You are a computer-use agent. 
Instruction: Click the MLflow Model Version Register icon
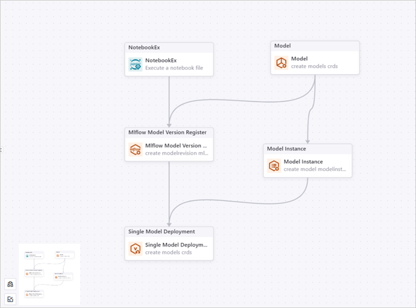[135, 149]
